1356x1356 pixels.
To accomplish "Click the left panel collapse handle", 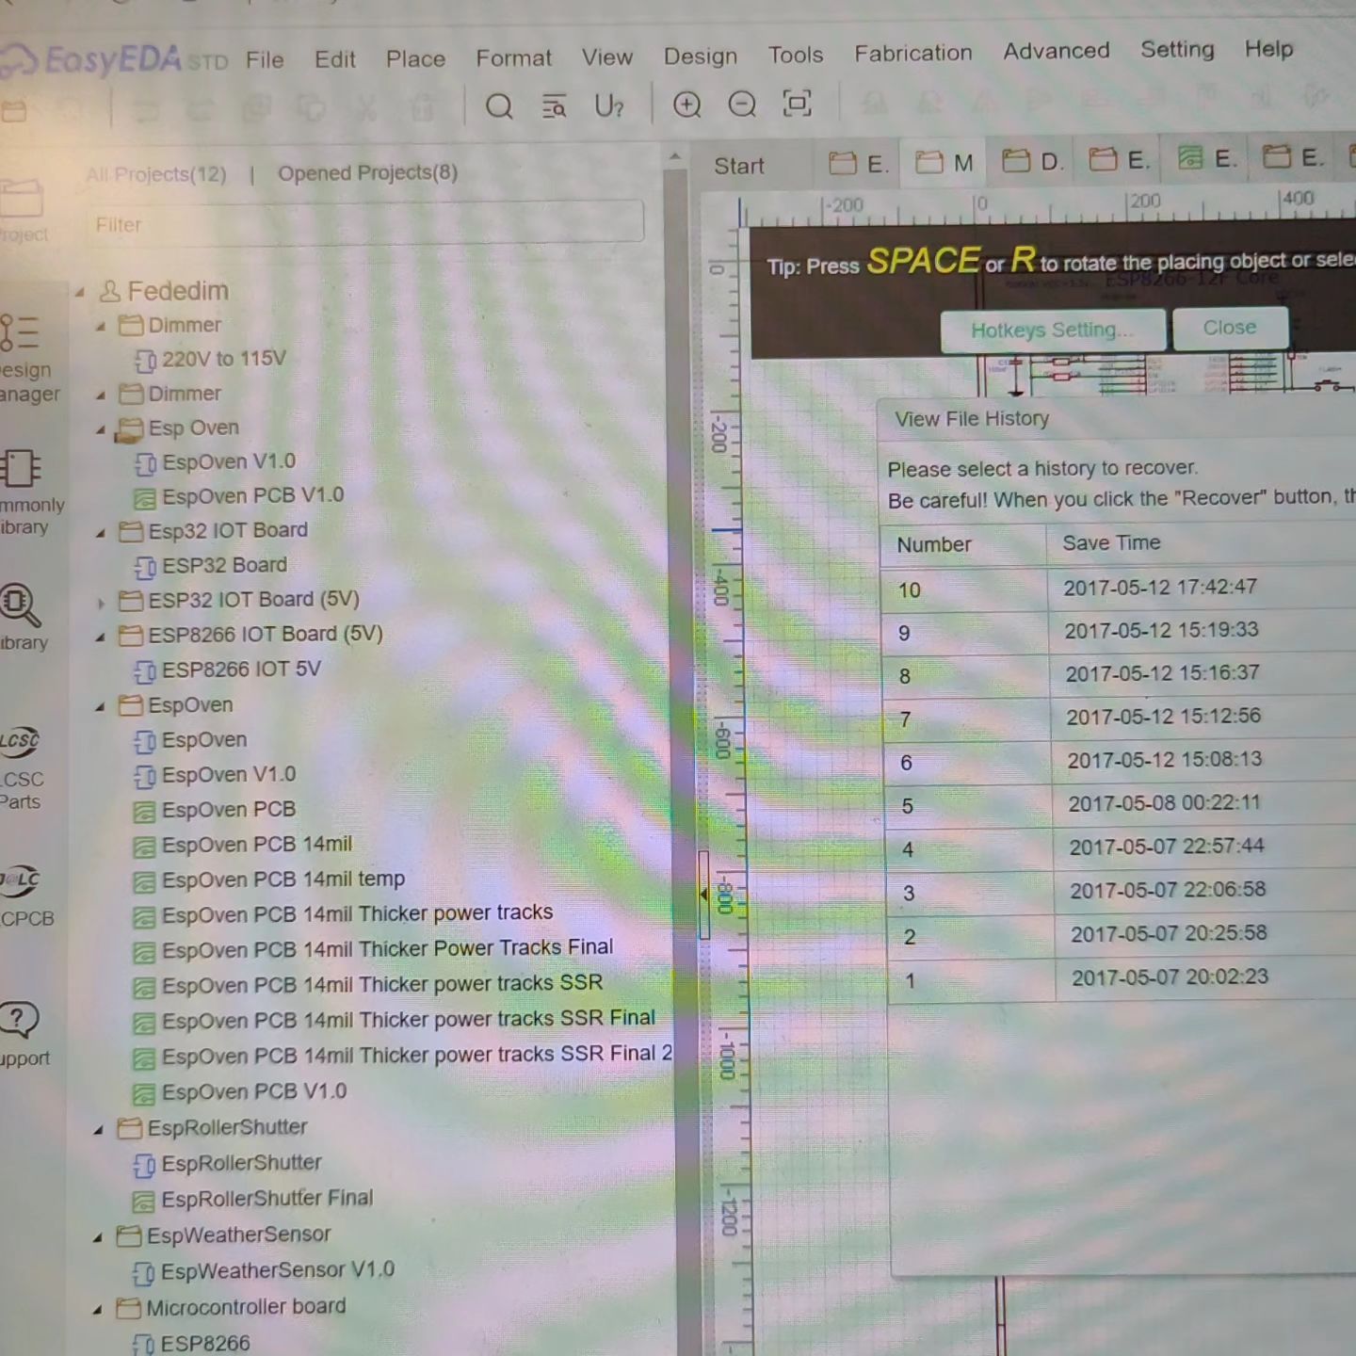I will (703, 895).
